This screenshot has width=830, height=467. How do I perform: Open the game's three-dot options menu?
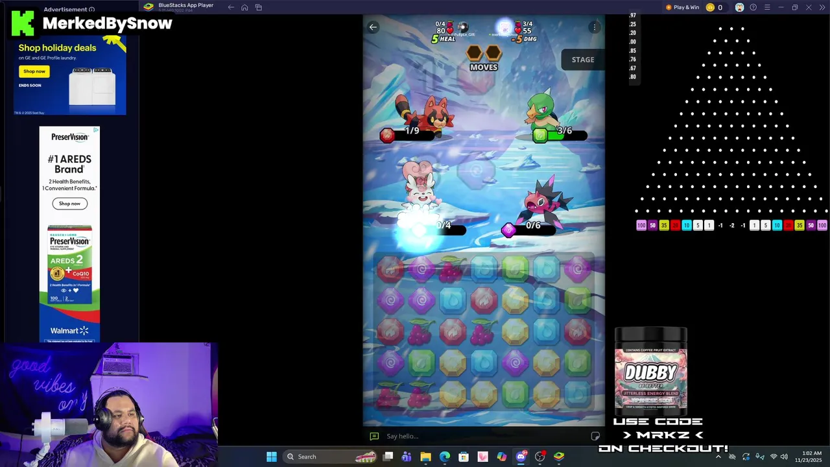click(x=594, y=27)
